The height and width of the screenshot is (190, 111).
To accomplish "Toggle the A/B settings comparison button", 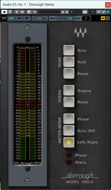I will (x=29, y=12).
